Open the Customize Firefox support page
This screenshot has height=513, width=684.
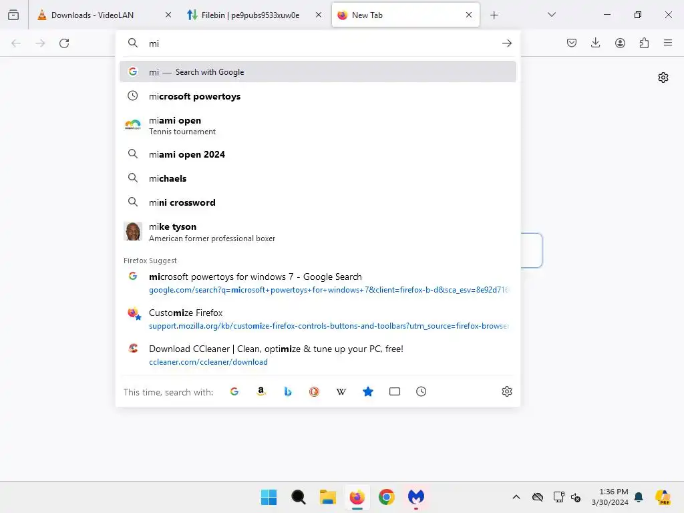pos(317,319)
